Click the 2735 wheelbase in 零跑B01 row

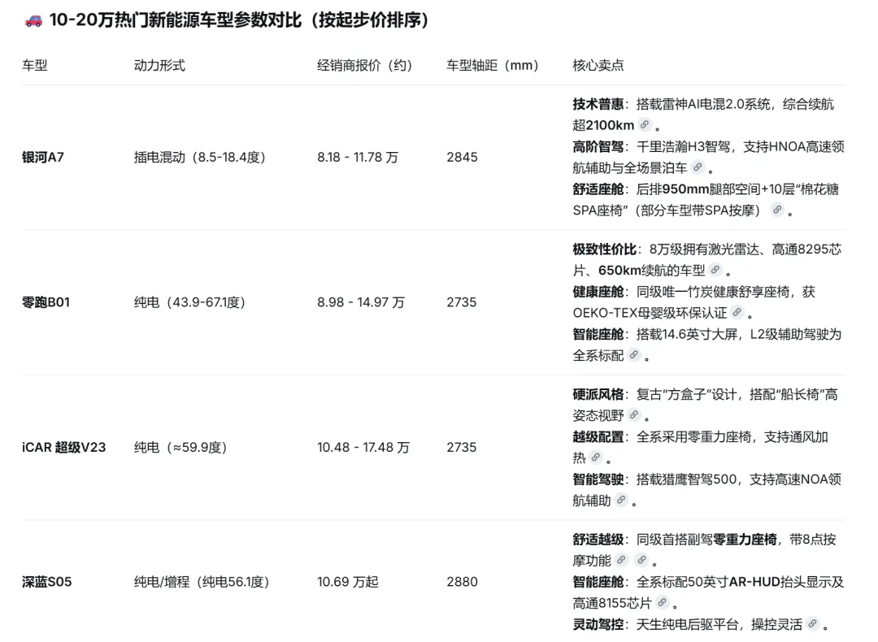pyautogui.click(x=462, y=302)
